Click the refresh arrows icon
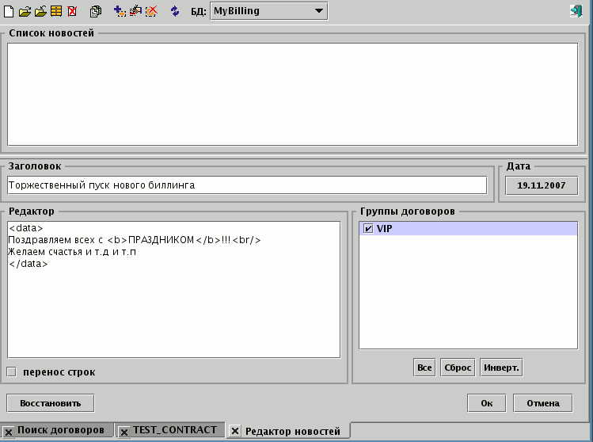 point(175,11)
